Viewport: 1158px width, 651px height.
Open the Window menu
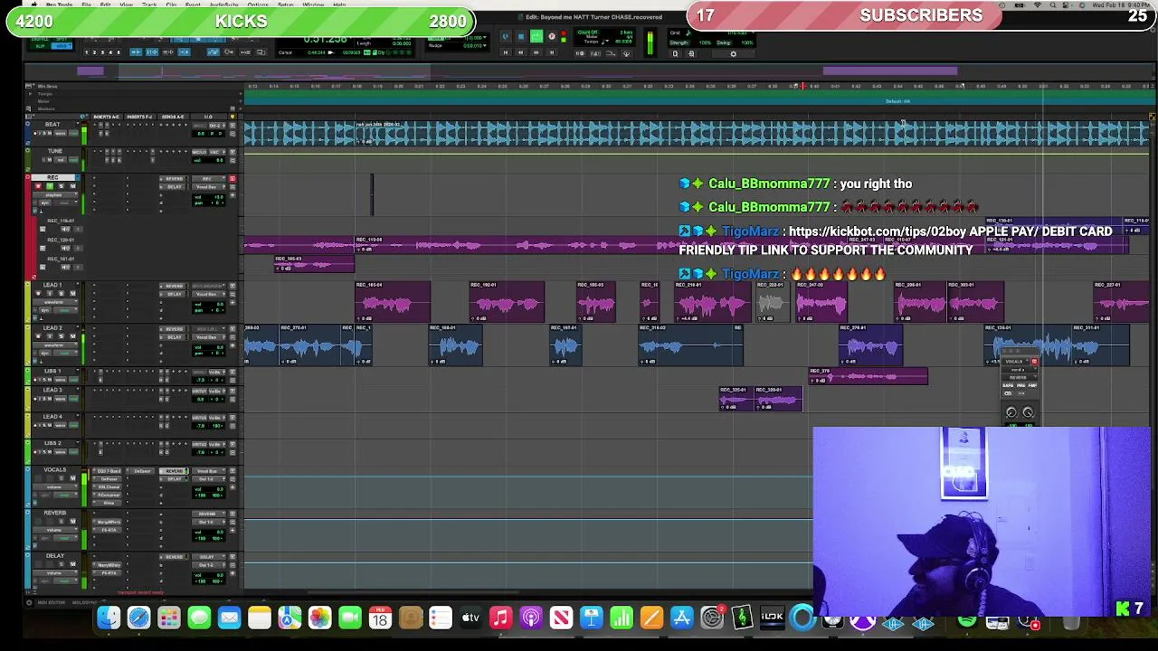coord(313,5)
